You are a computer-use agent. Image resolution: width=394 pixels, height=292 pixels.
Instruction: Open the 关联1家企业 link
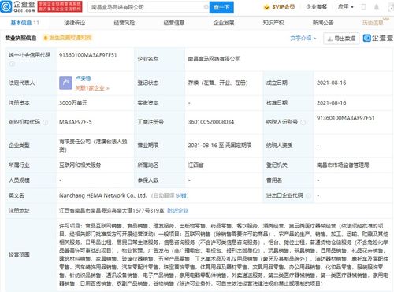[92, 88]
